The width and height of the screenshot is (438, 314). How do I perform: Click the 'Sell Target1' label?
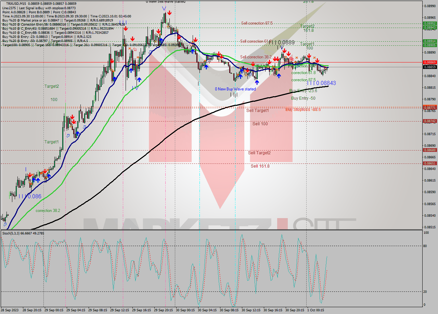click(257, 111)
